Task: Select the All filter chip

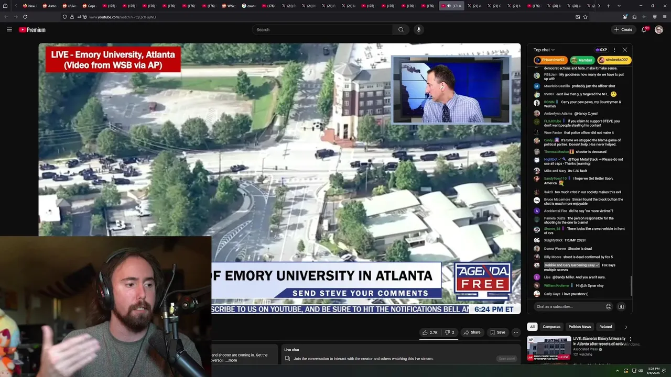Action: (532, 327)
